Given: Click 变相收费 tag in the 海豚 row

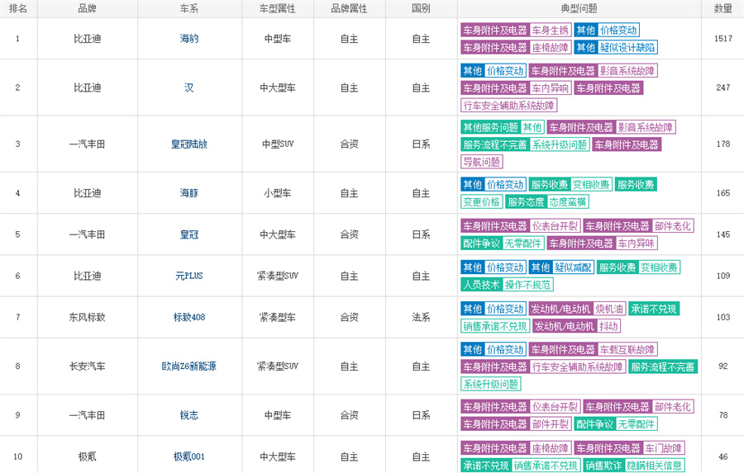Looking at the screenshot, I should click(591, 185).
